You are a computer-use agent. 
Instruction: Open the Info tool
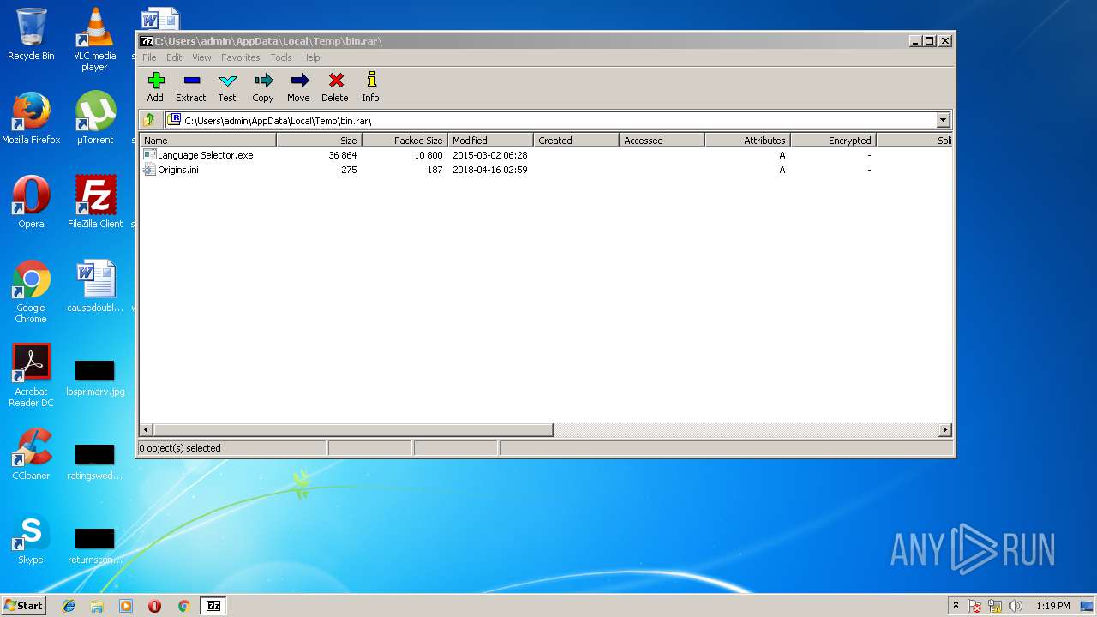point(371,80)
